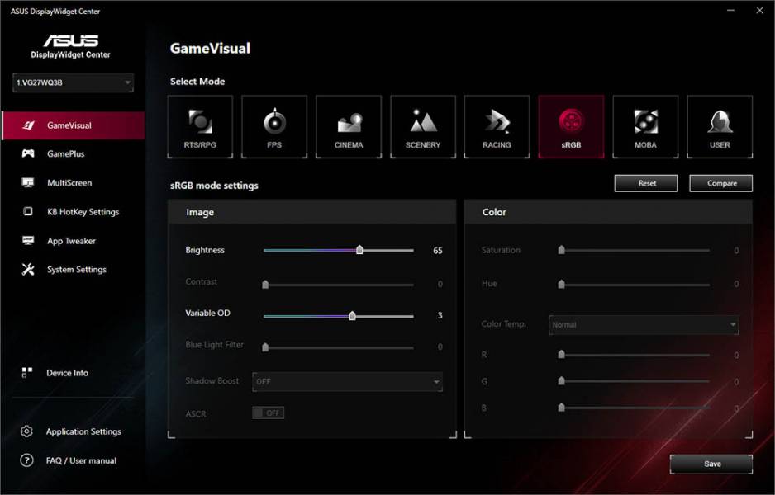The image size is (775, 495).
Task: Navigate to App Tweaker
Action: 71,241
